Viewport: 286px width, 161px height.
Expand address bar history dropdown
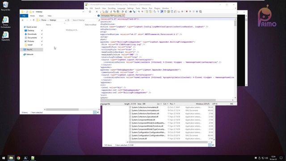(66, 20)
